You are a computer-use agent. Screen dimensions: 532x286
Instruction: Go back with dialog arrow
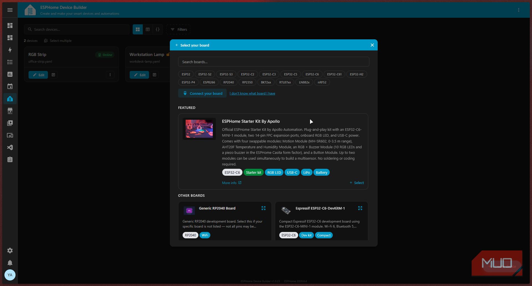[177, 45]
